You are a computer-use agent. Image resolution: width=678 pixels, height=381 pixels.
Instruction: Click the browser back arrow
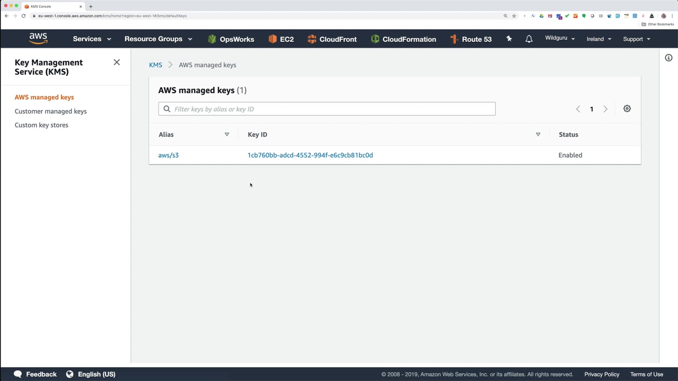coord(6,16)
